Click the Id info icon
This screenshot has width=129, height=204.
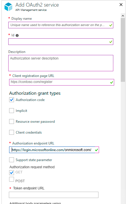pos(17,35)
